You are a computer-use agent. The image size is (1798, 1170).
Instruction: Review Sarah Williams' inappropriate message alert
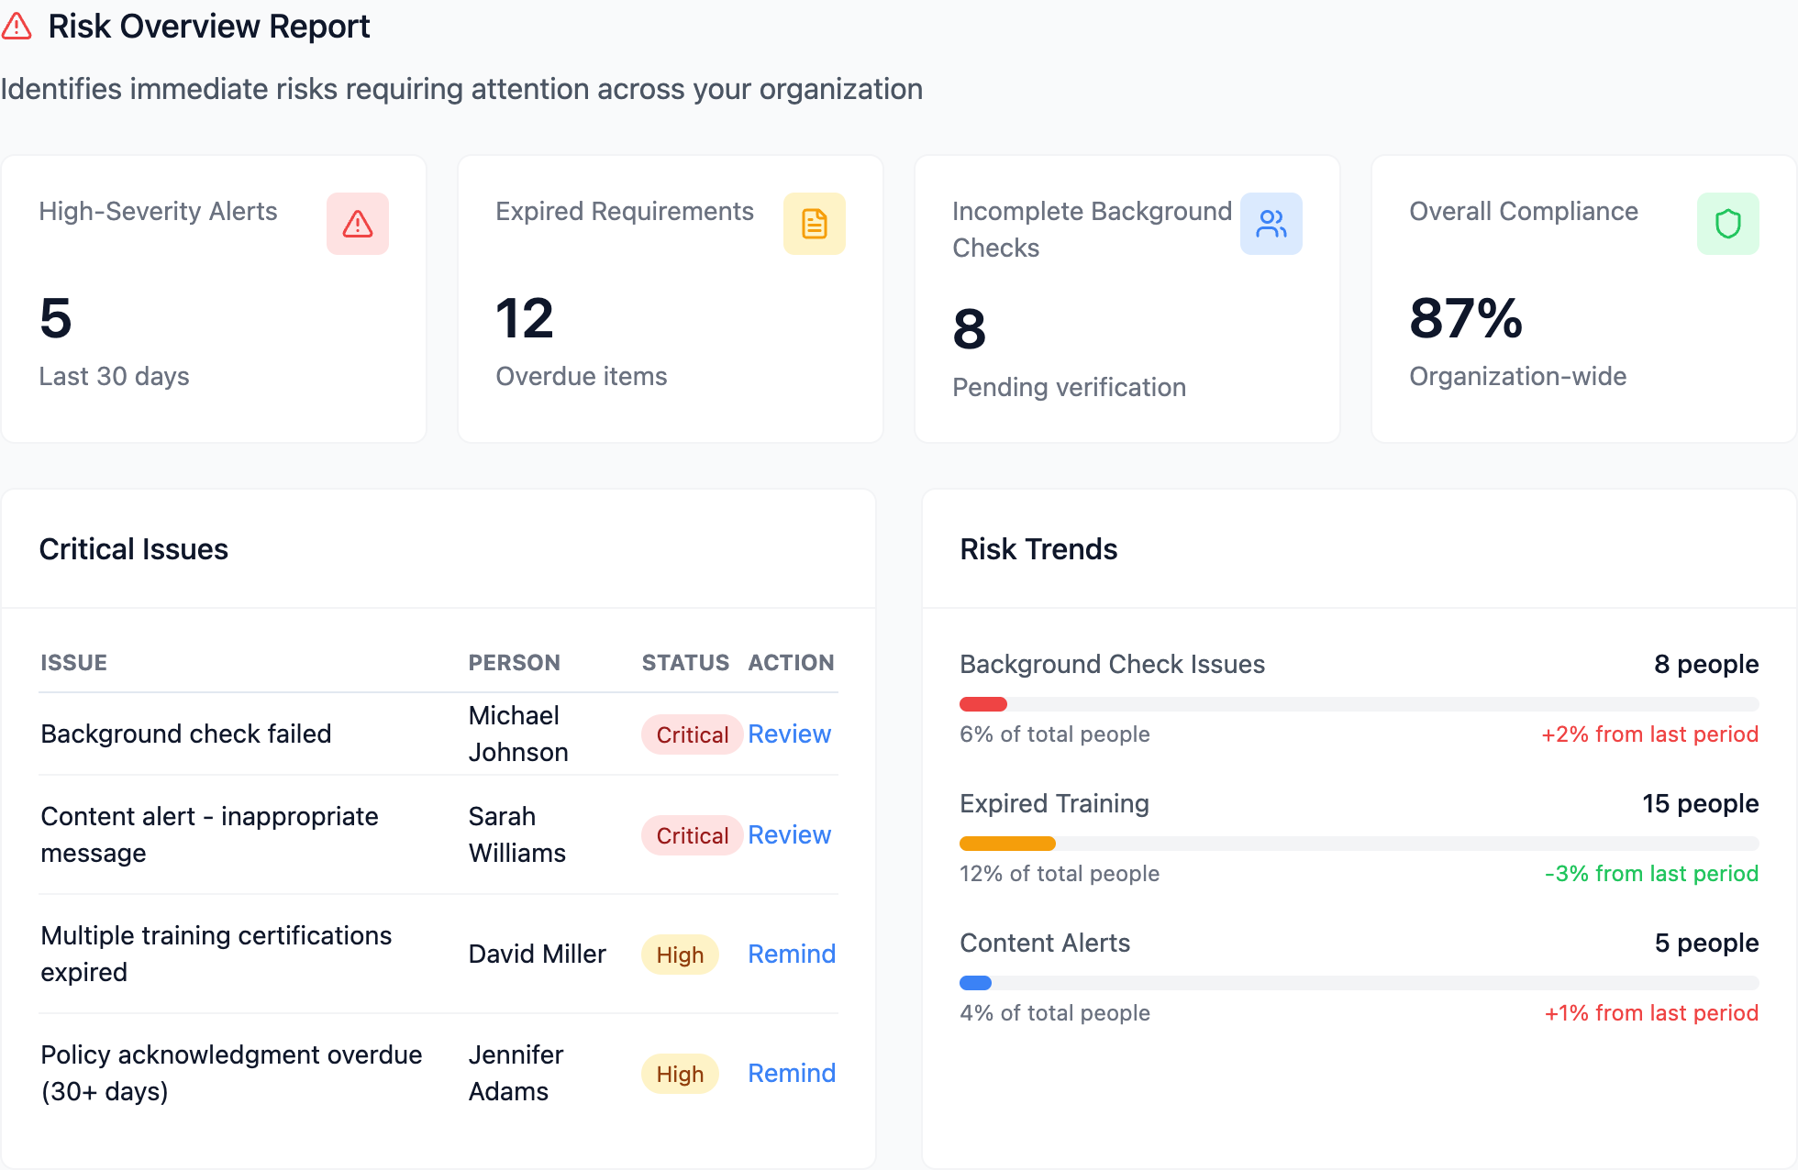[x=789, y=834]
